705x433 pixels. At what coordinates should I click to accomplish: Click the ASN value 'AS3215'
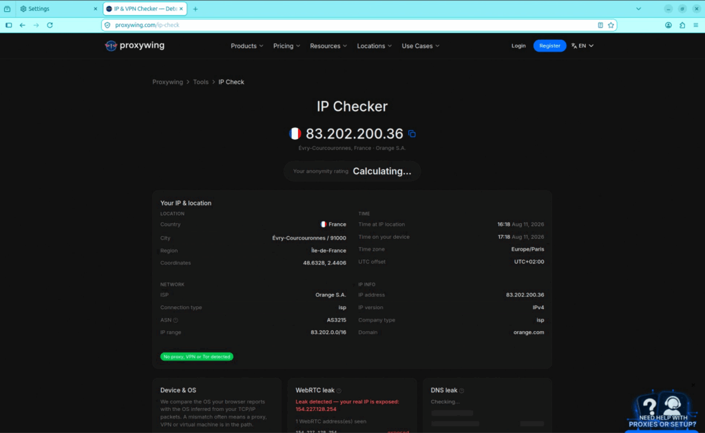(336, 320)
